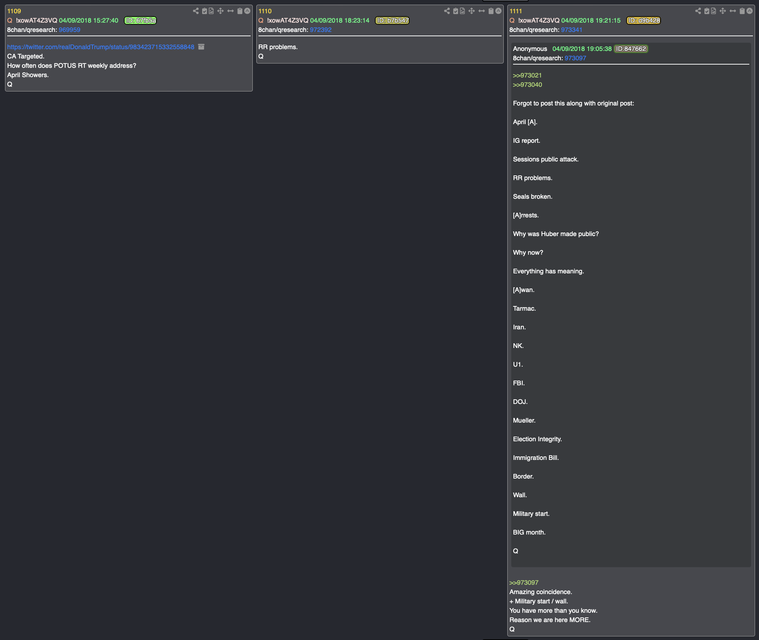The width and height of the screenshot is (759, 640).
Task: Click the ID: d9b428 badge
Action: (x=643, y=20)
